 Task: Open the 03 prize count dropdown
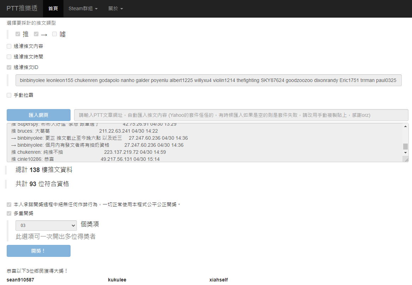(x=46, y=226)
